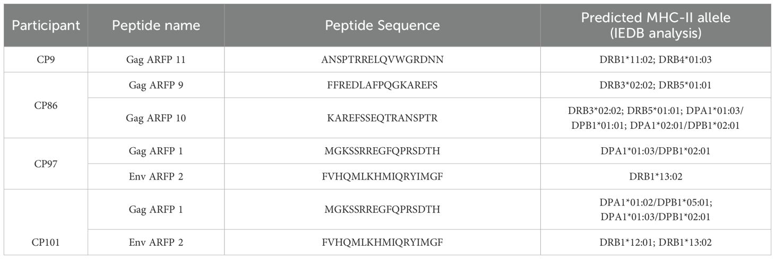The image size is (775, 259).
Task: Click sequence FFREDLAFPQGKAREFS
Action: (x=382, y=85)
